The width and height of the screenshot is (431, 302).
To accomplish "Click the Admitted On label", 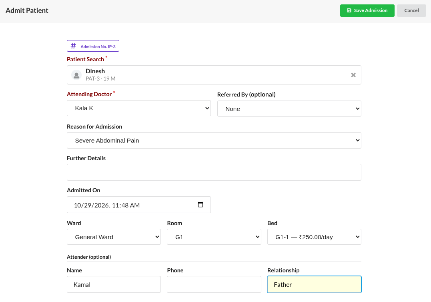I will coord(84,190).
